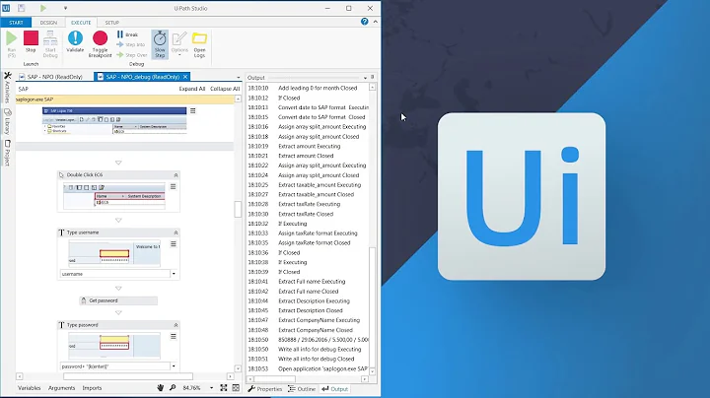Switch to the Output panel tab

tap(335, 389)
